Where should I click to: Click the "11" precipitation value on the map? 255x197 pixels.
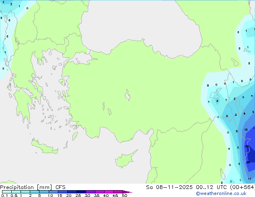pyautogui.click(x=249, y=179)
